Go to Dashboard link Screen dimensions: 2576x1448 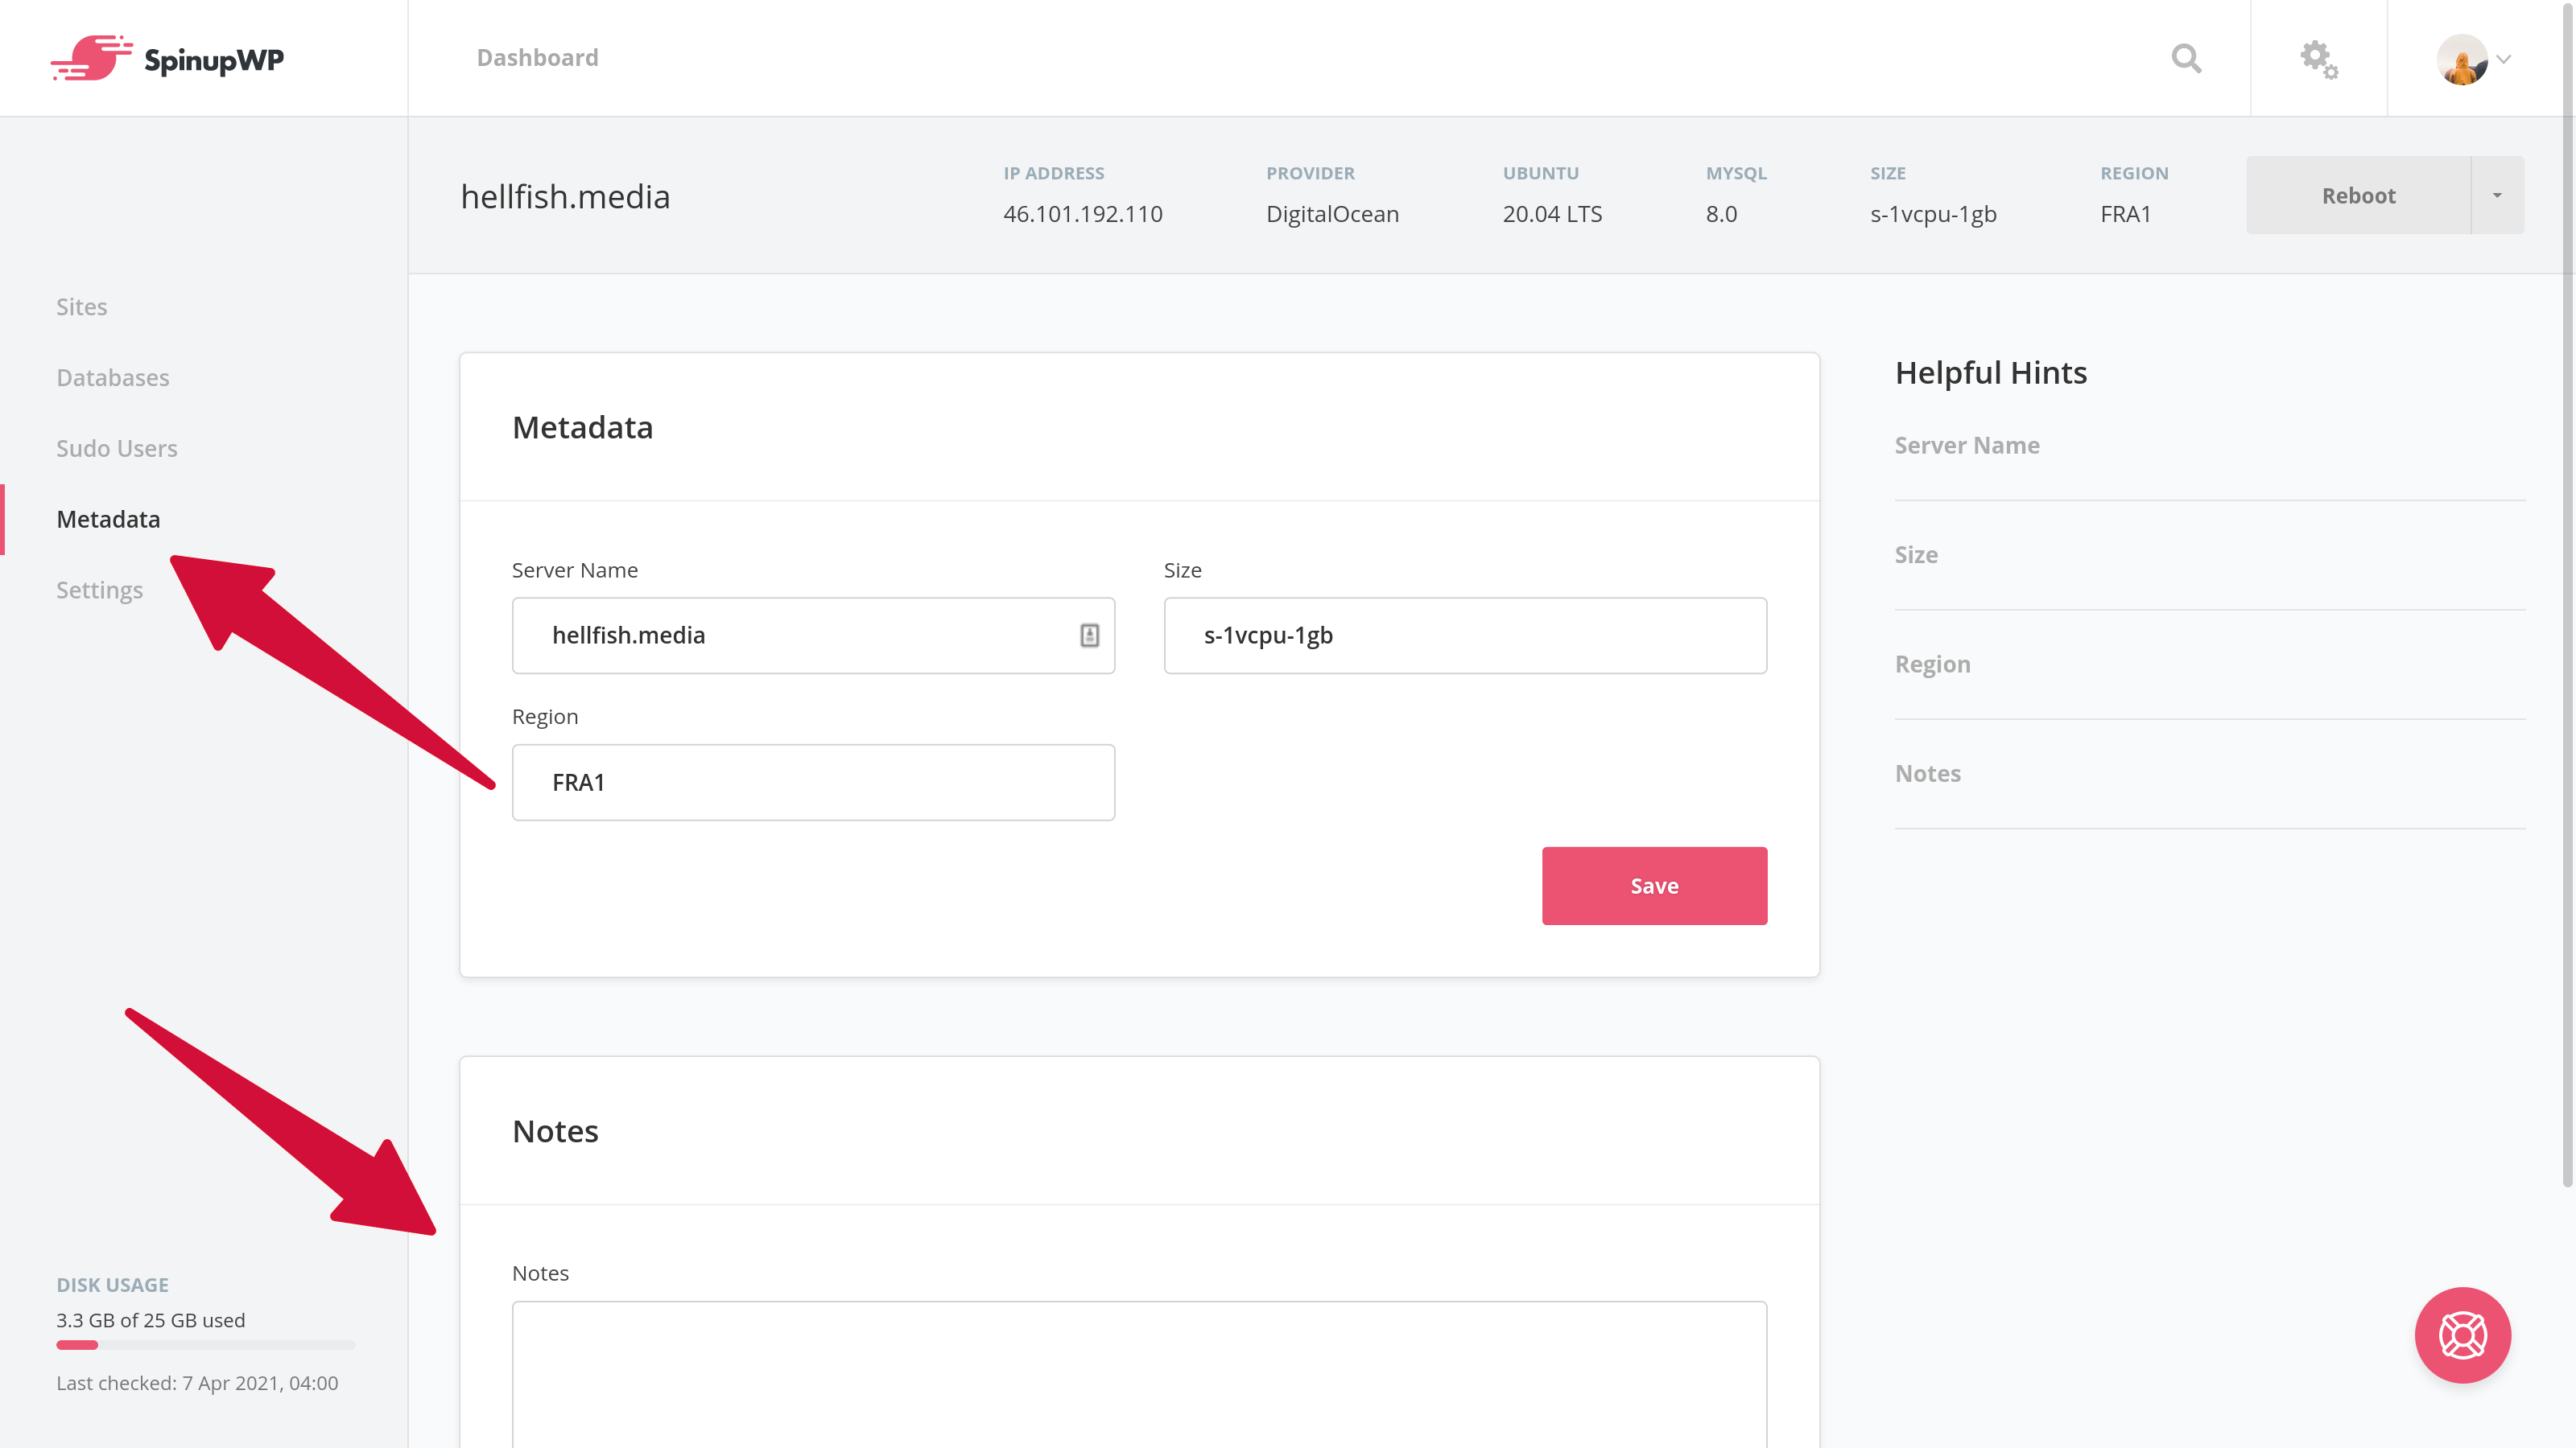pyautogui.click(x=537, y=58)
